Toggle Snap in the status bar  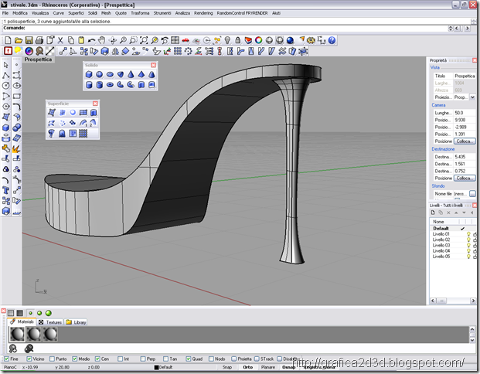226,367
